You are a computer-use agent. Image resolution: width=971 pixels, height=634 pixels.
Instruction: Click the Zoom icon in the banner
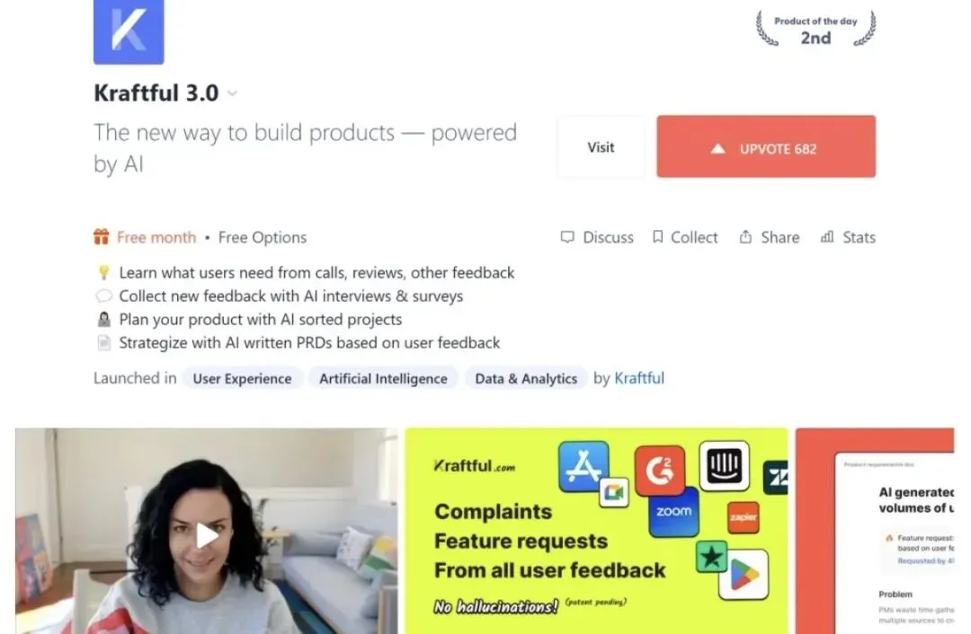click(673, 512)
